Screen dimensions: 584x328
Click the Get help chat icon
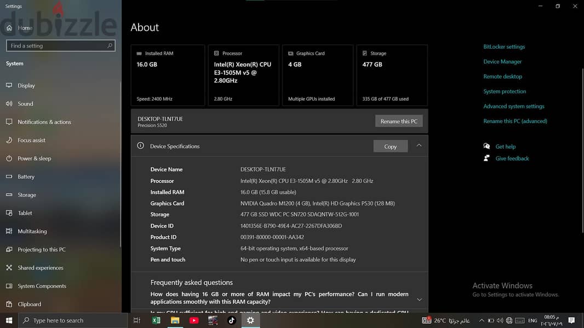tap(486, 147)
